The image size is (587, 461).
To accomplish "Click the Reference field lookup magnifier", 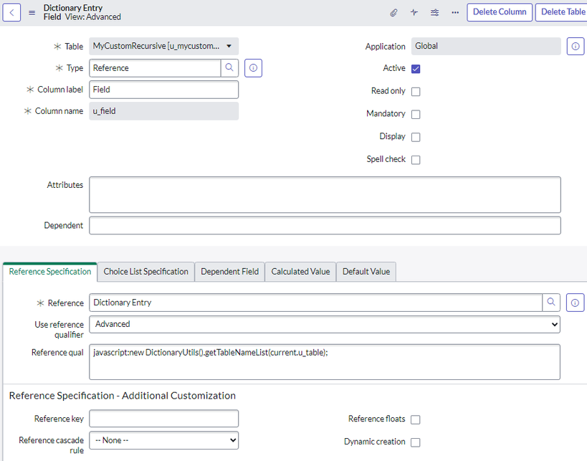I will point(551,303).
